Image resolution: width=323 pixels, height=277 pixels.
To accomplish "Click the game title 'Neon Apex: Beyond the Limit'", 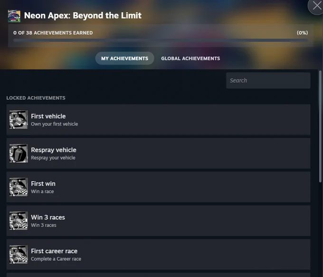I will coord(83,16).
